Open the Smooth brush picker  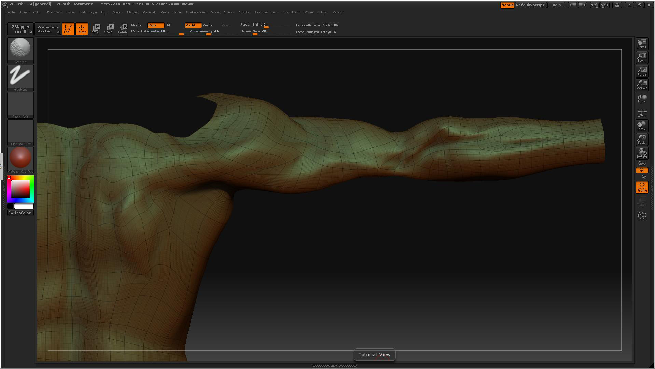click(20, 50)
